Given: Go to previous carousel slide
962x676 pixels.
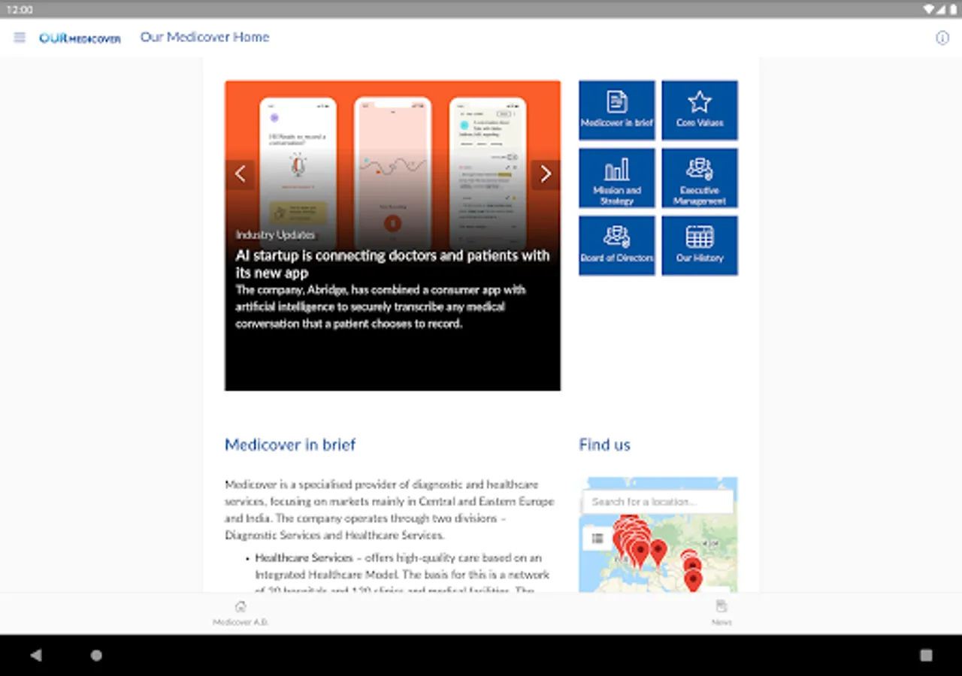Looking at the screenshot, I should [240, 174].
